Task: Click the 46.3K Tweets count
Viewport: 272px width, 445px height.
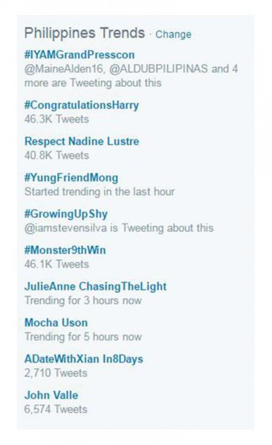Action: tap(57, 119)
